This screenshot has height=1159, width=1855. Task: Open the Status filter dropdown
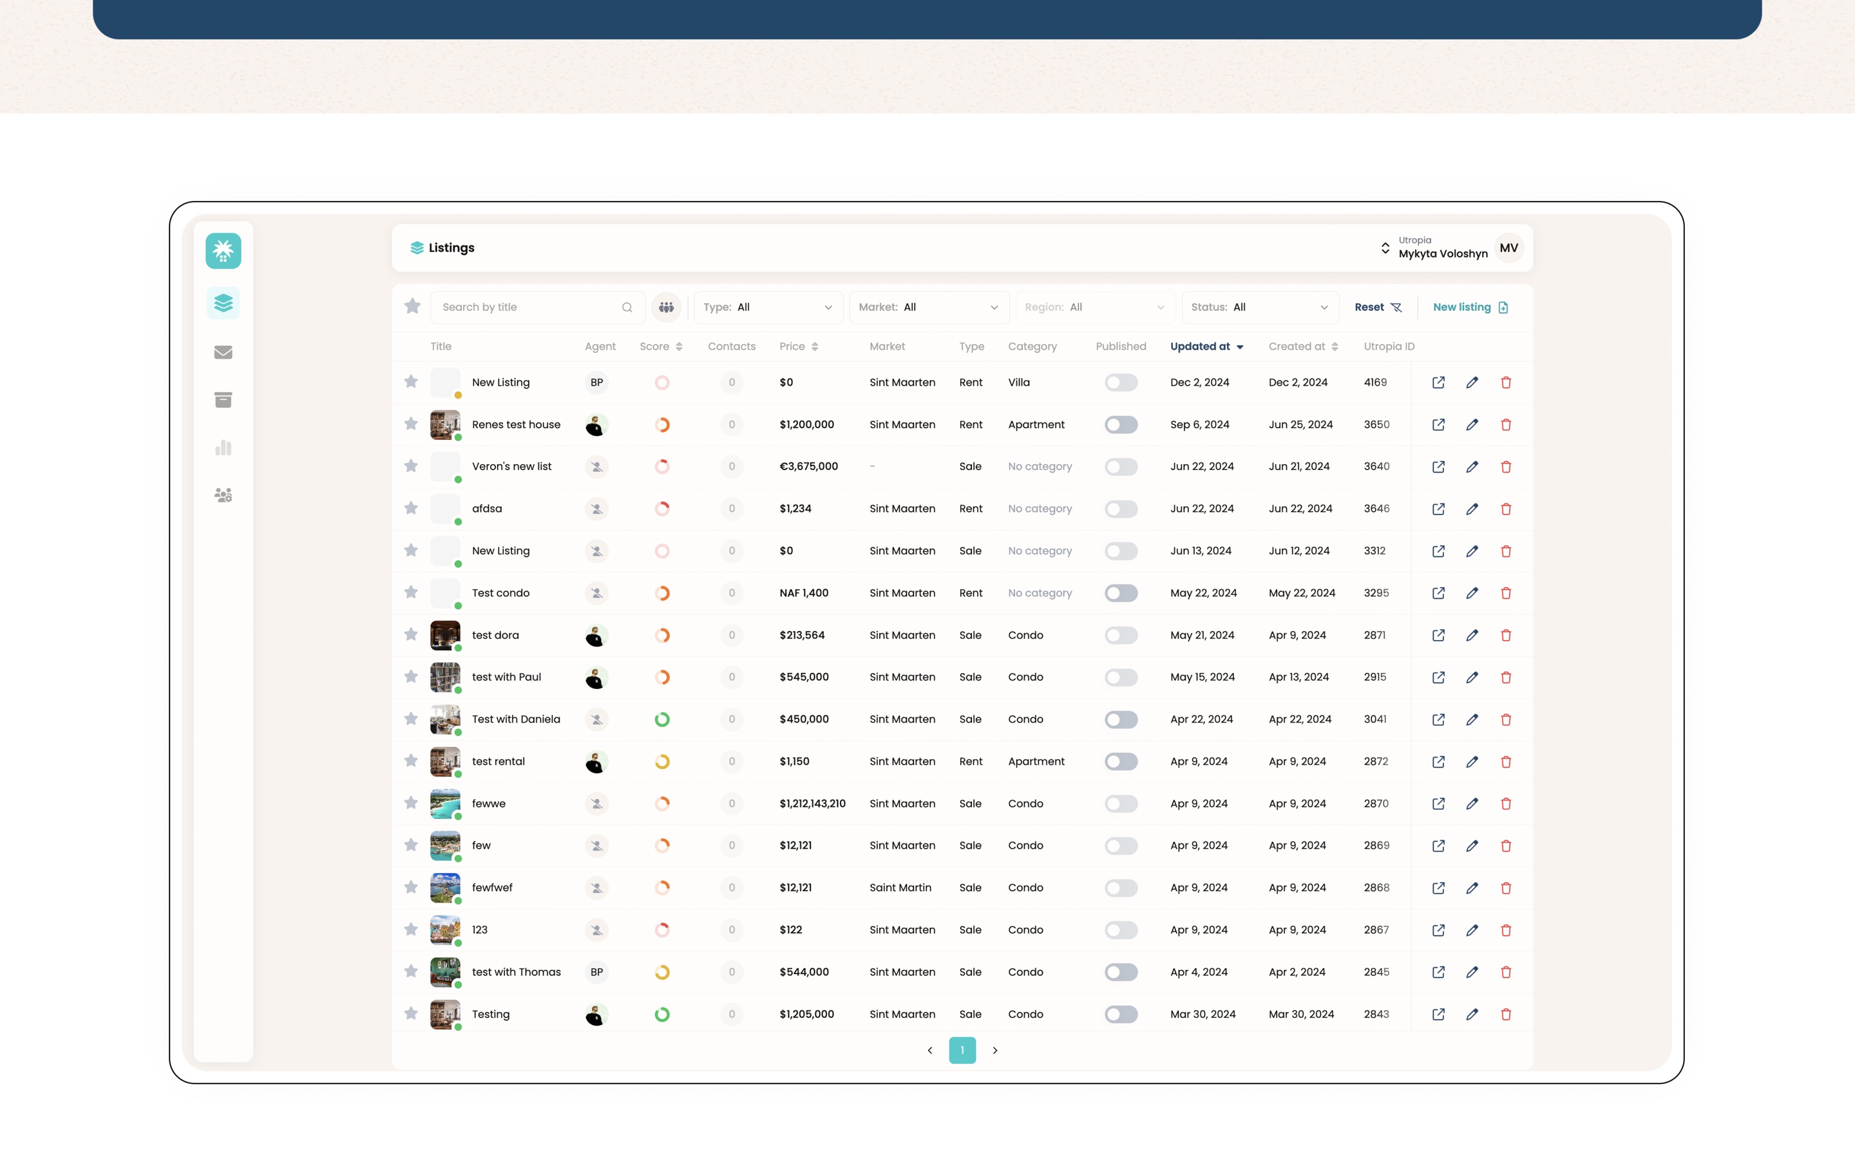tap(1260, 306)
